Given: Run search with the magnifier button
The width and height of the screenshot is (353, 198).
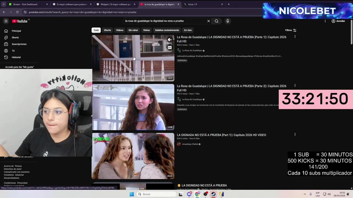Looking at the screenshot, I should coord(216,21).
